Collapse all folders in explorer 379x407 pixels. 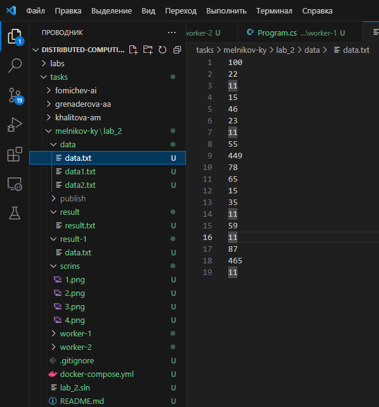177,50
